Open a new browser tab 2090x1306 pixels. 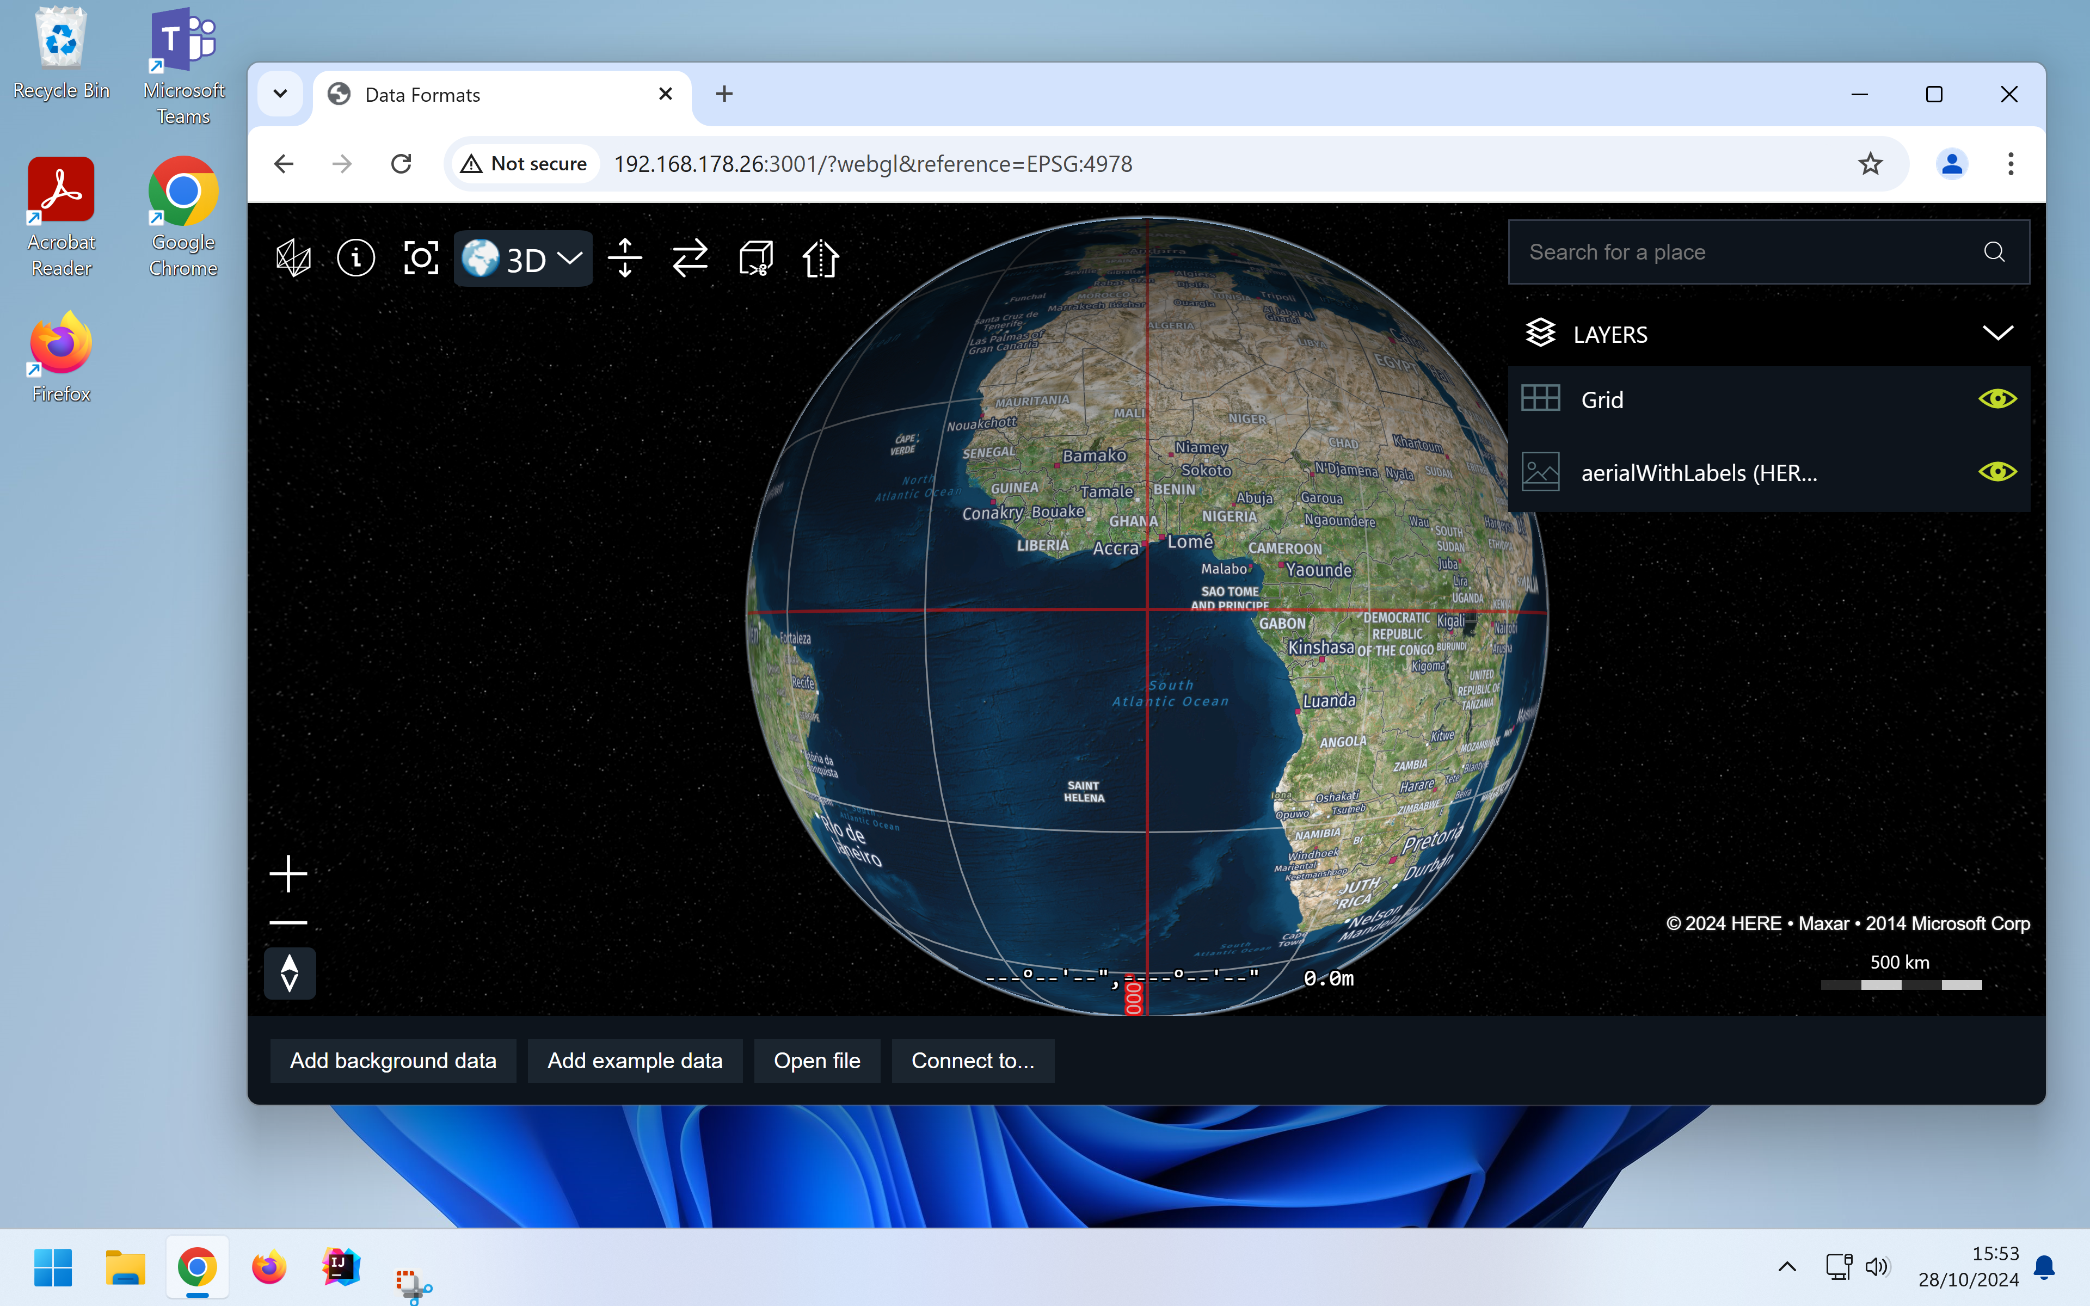pyautogui.click(x=724, y=94)
